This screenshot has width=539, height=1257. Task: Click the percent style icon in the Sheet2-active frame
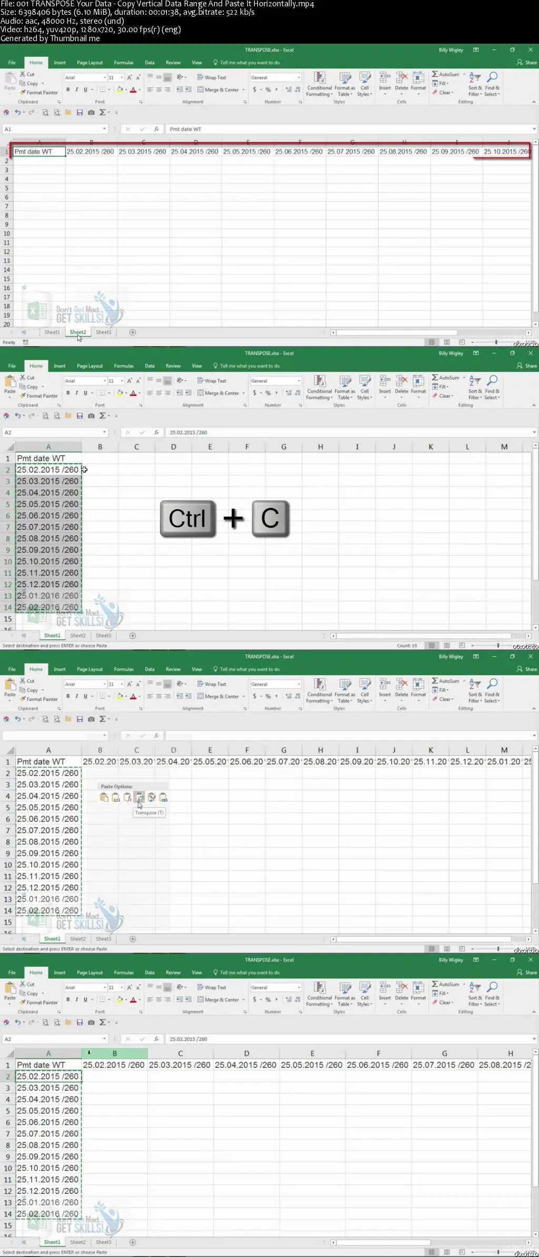[x=268, y=90]
